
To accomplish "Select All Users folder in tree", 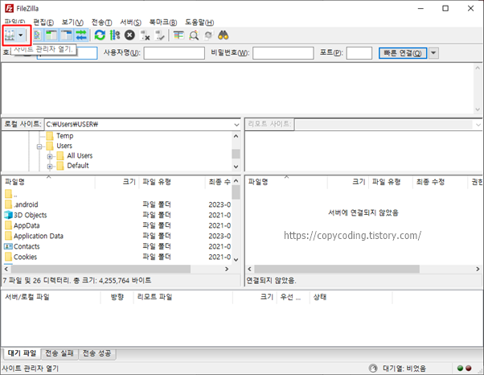I will (80, 155).
